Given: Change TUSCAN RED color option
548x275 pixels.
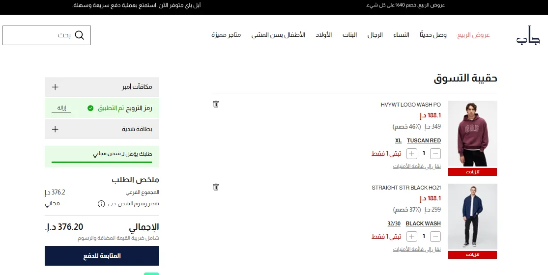Looking at the screenshot, I should pos(424,140).
